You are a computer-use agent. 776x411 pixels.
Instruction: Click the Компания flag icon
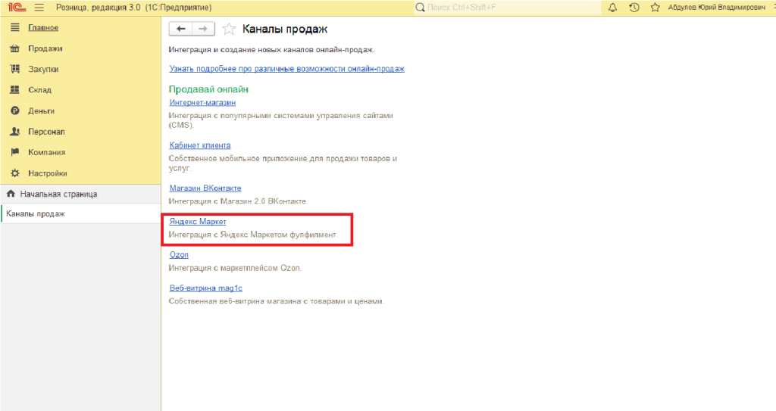pos(15,152)
